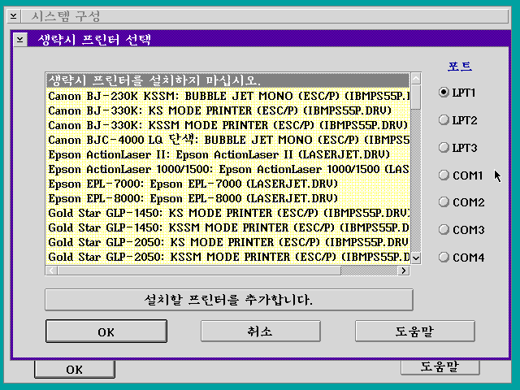Select Gold Star GLP-1450: KSSM MODE entry
Viewport: 520px width, 390px height.
click(x=227, y=227)
